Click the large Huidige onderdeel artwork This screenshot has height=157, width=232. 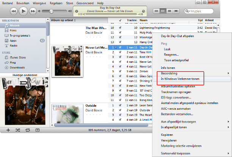pos(25,101)
